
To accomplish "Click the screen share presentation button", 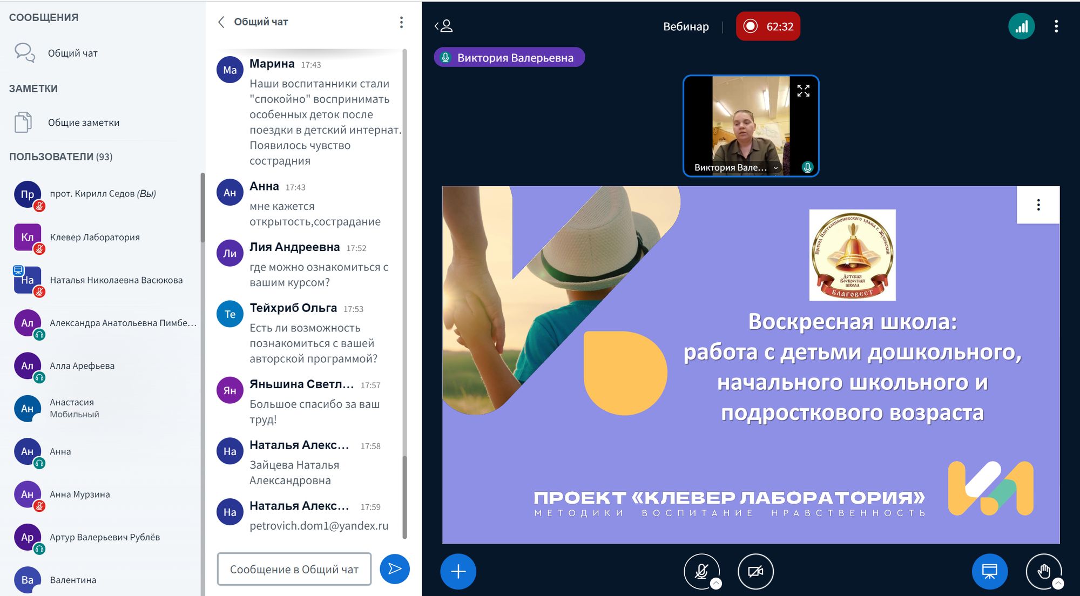I will coord(989,571).
